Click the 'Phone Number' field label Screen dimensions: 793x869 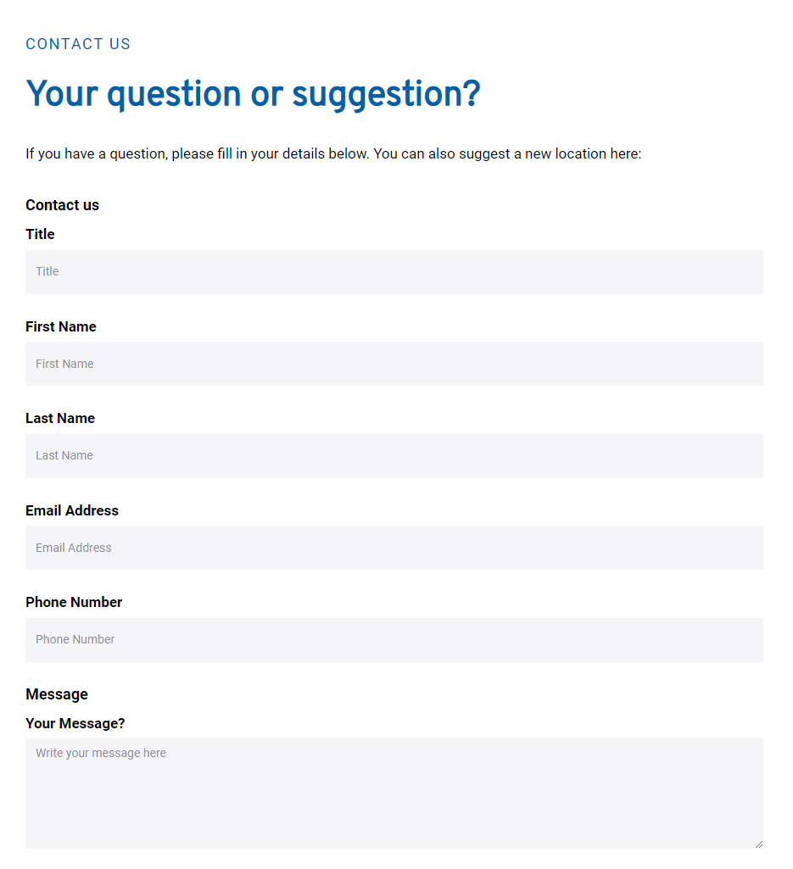(x=74, y=602)
